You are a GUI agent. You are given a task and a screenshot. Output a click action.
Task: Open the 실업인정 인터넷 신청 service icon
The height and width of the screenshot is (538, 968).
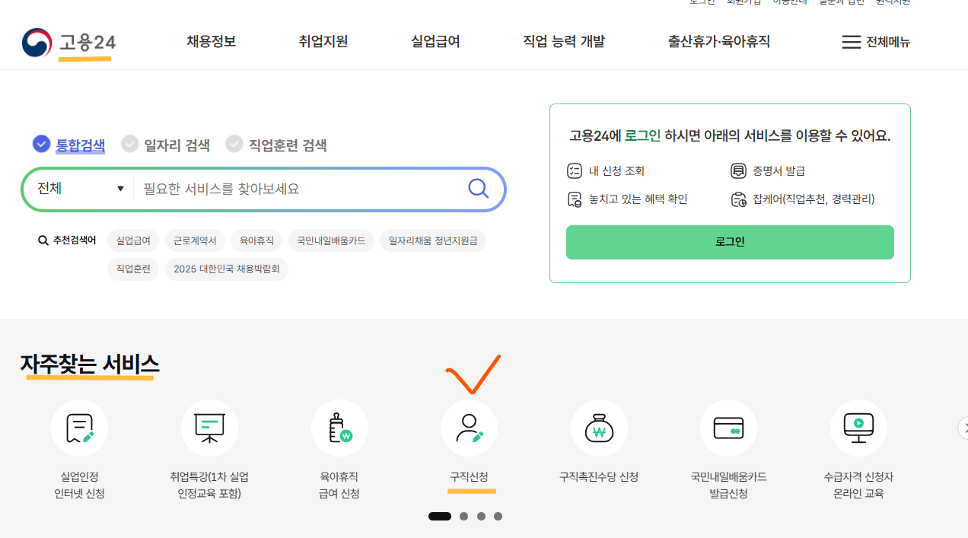pyautogui.click(x=79, y=428)
